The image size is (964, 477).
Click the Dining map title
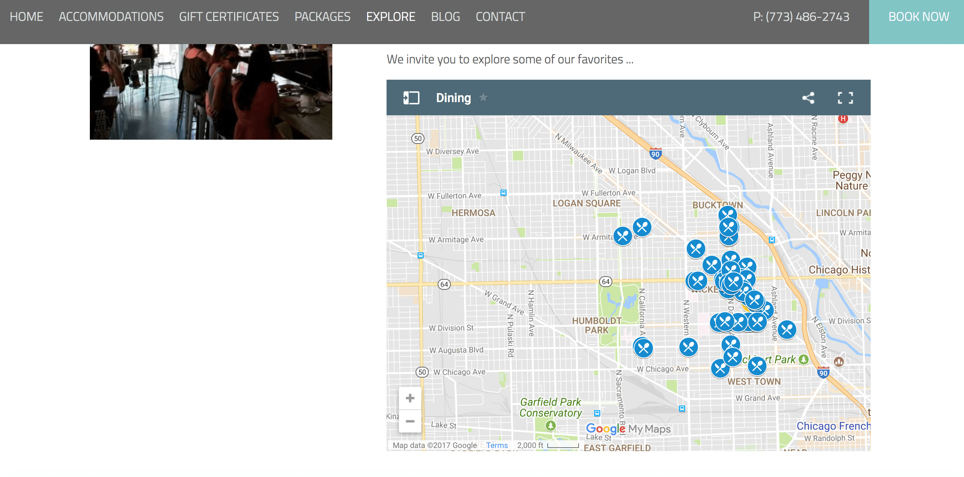pyautogui.click(x=454, y=98)
